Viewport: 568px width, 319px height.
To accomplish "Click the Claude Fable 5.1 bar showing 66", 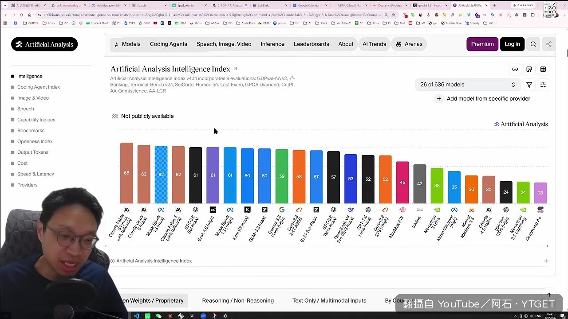I will (x=126, y=173).
